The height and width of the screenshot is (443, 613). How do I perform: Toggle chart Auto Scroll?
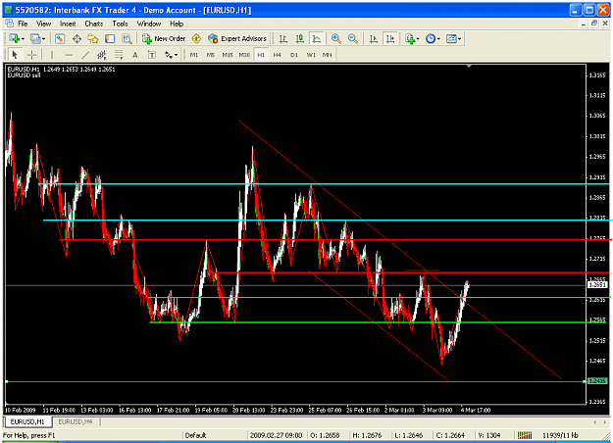(374, 38)
